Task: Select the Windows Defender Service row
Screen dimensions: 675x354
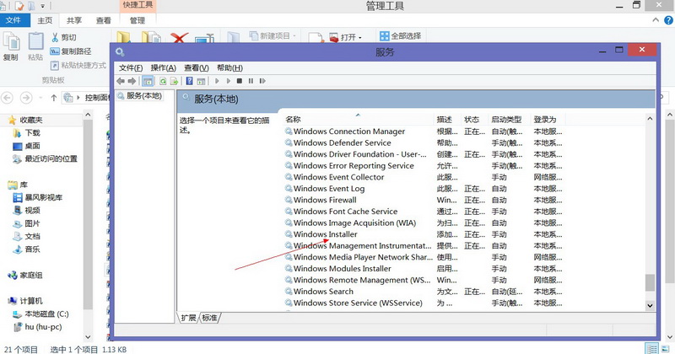Action: point(424,142)
